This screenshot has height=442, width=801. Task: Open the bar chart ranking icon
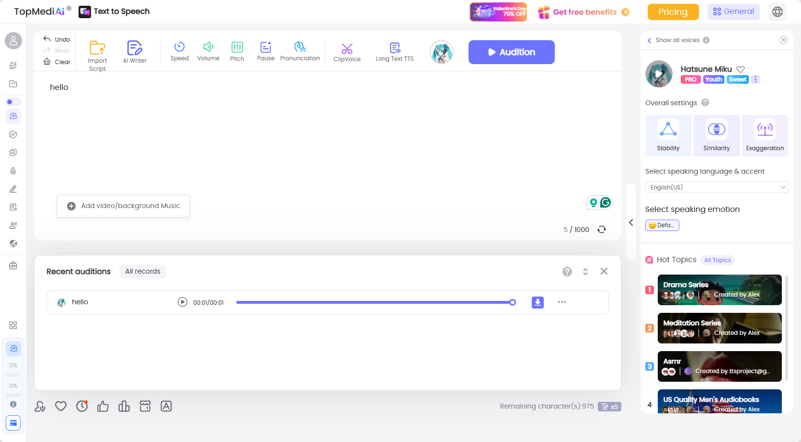point(124,406)
